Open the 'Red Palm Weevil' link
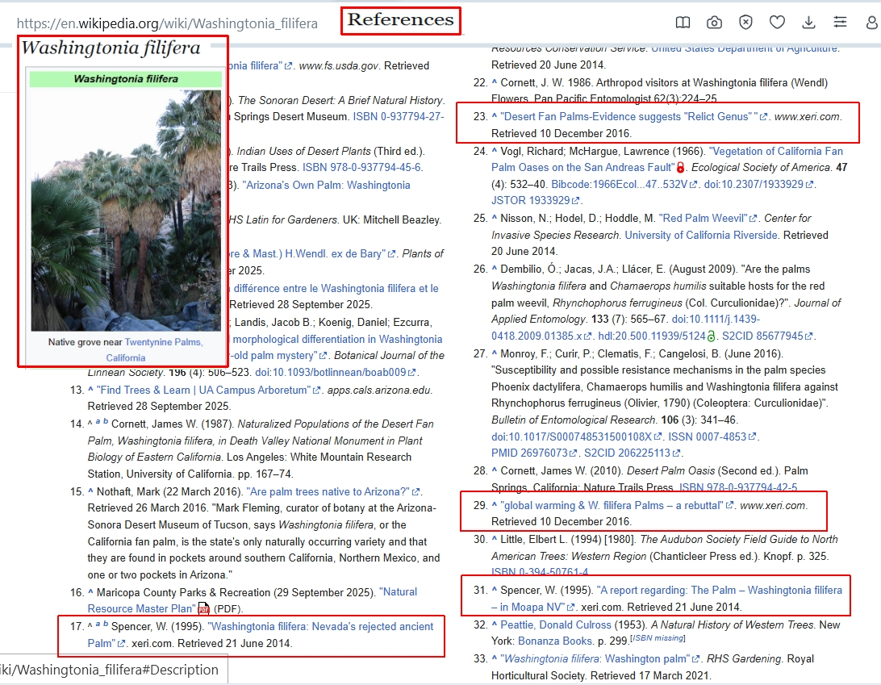Viewport: 881px width, 685px height. tap(708, 218)
